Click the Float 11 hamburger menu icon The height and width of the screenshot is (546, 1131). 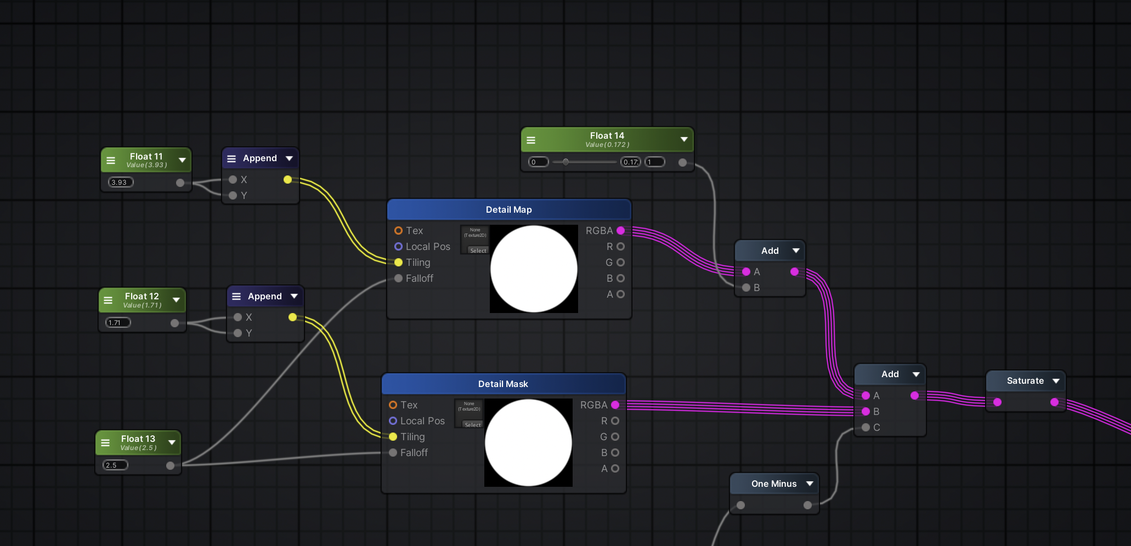(x=111, y=161)
